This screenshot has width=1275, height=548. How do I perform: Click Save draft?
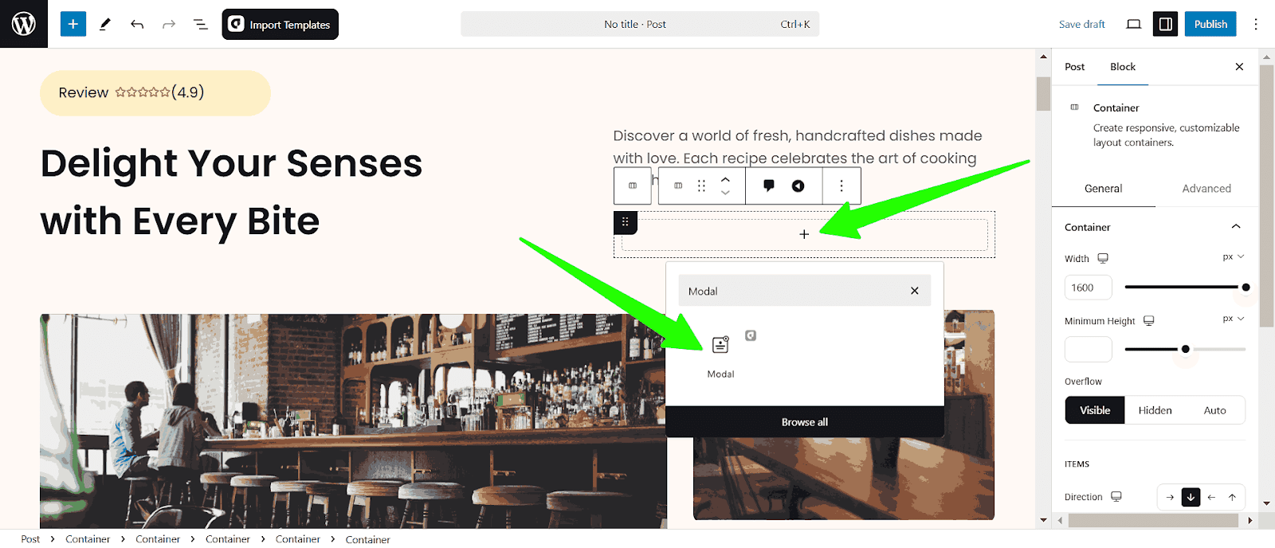[1081, 24]
